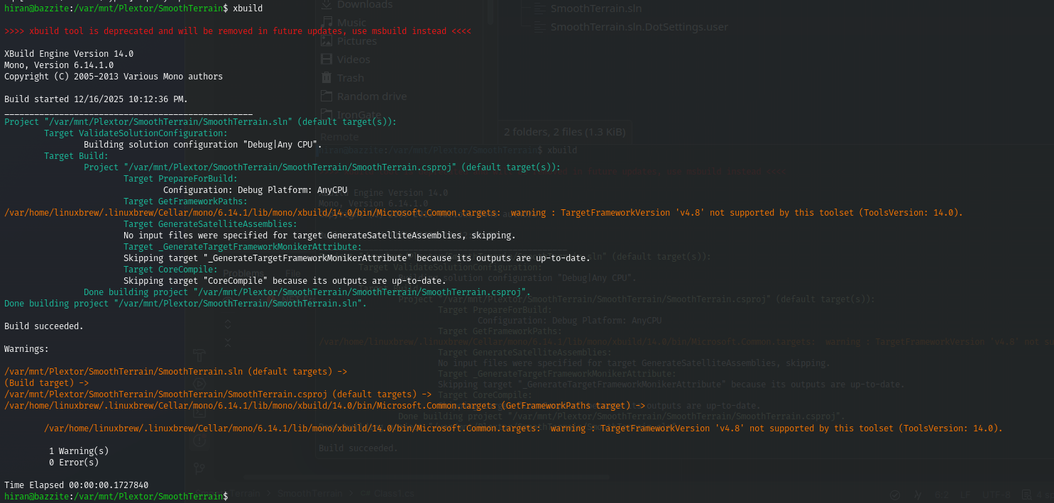Screen dimensions: 1054x503
Task: Click 'Copyright (C) 2005-2013' line
Action: tap(114, 77)
